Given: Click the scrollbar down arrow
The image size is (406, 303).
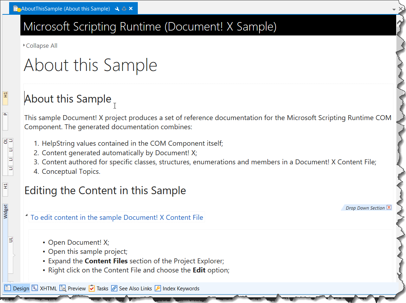Looking at the screenshot, I should (399, 275).
